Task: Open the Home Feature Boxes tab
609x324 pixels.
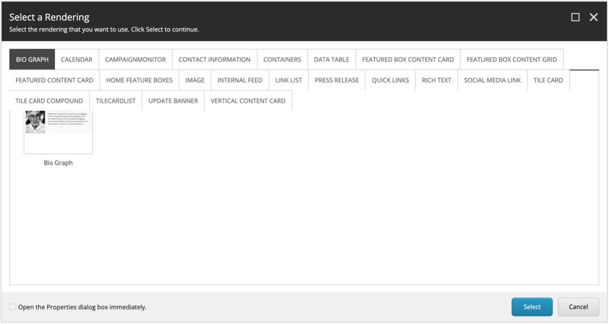Action: (x=139, y=80)
